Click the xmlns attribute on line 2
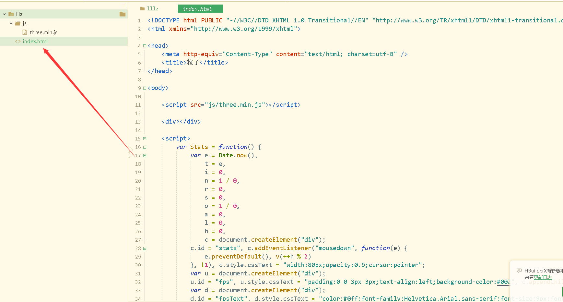This screenshot has width=563, height=302. 178,29
